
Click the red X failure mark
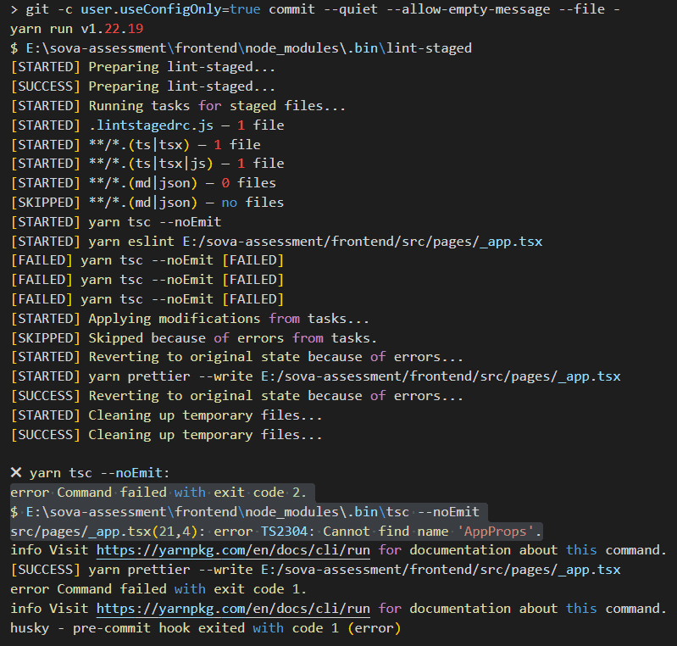(16, 473)
